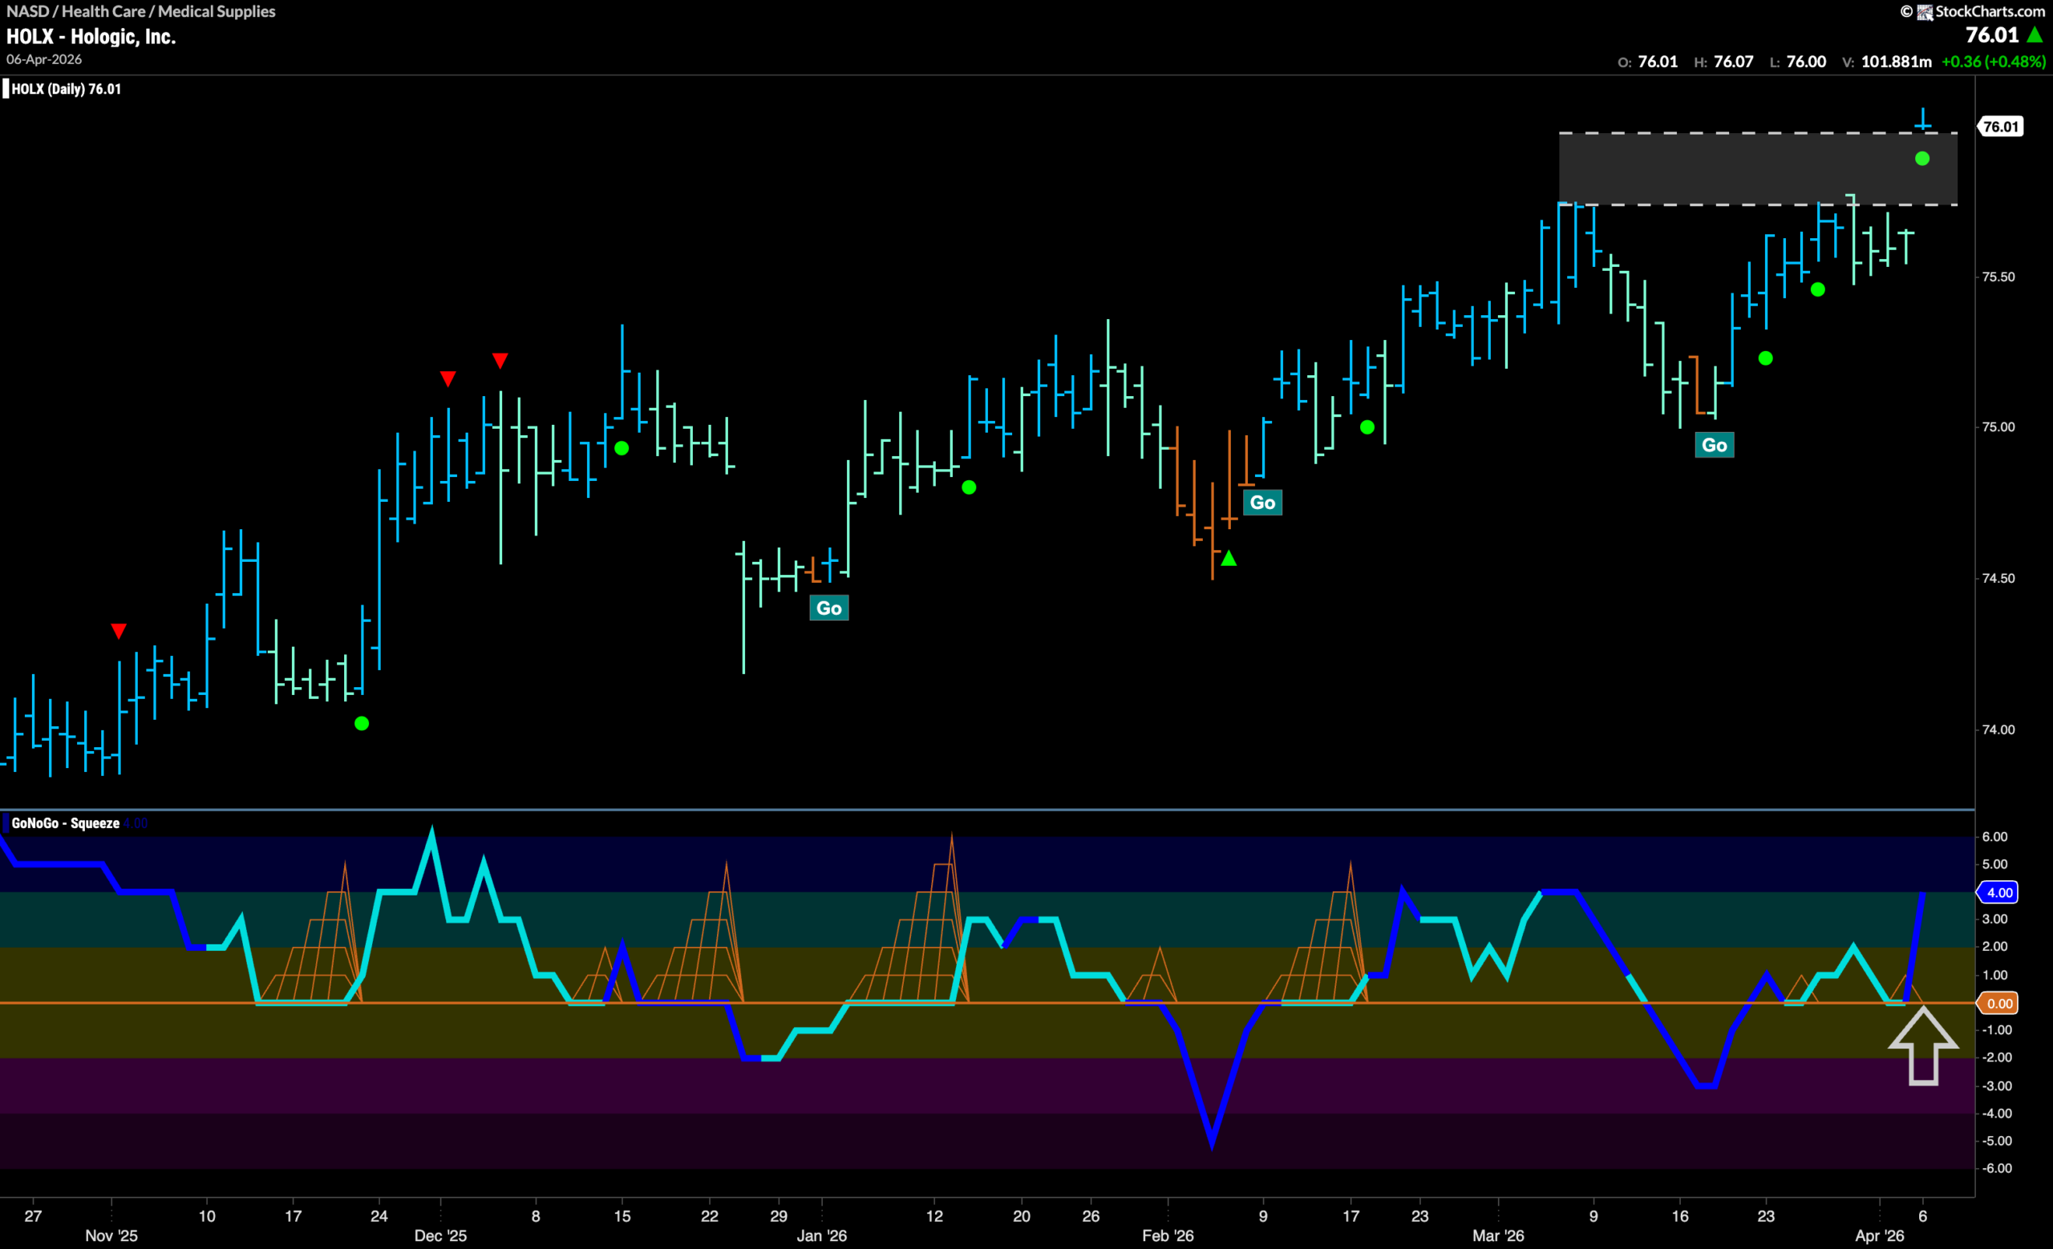Click the volume value 101.881m
Screen dimensions: 2053x1249
click(1896, 62)
